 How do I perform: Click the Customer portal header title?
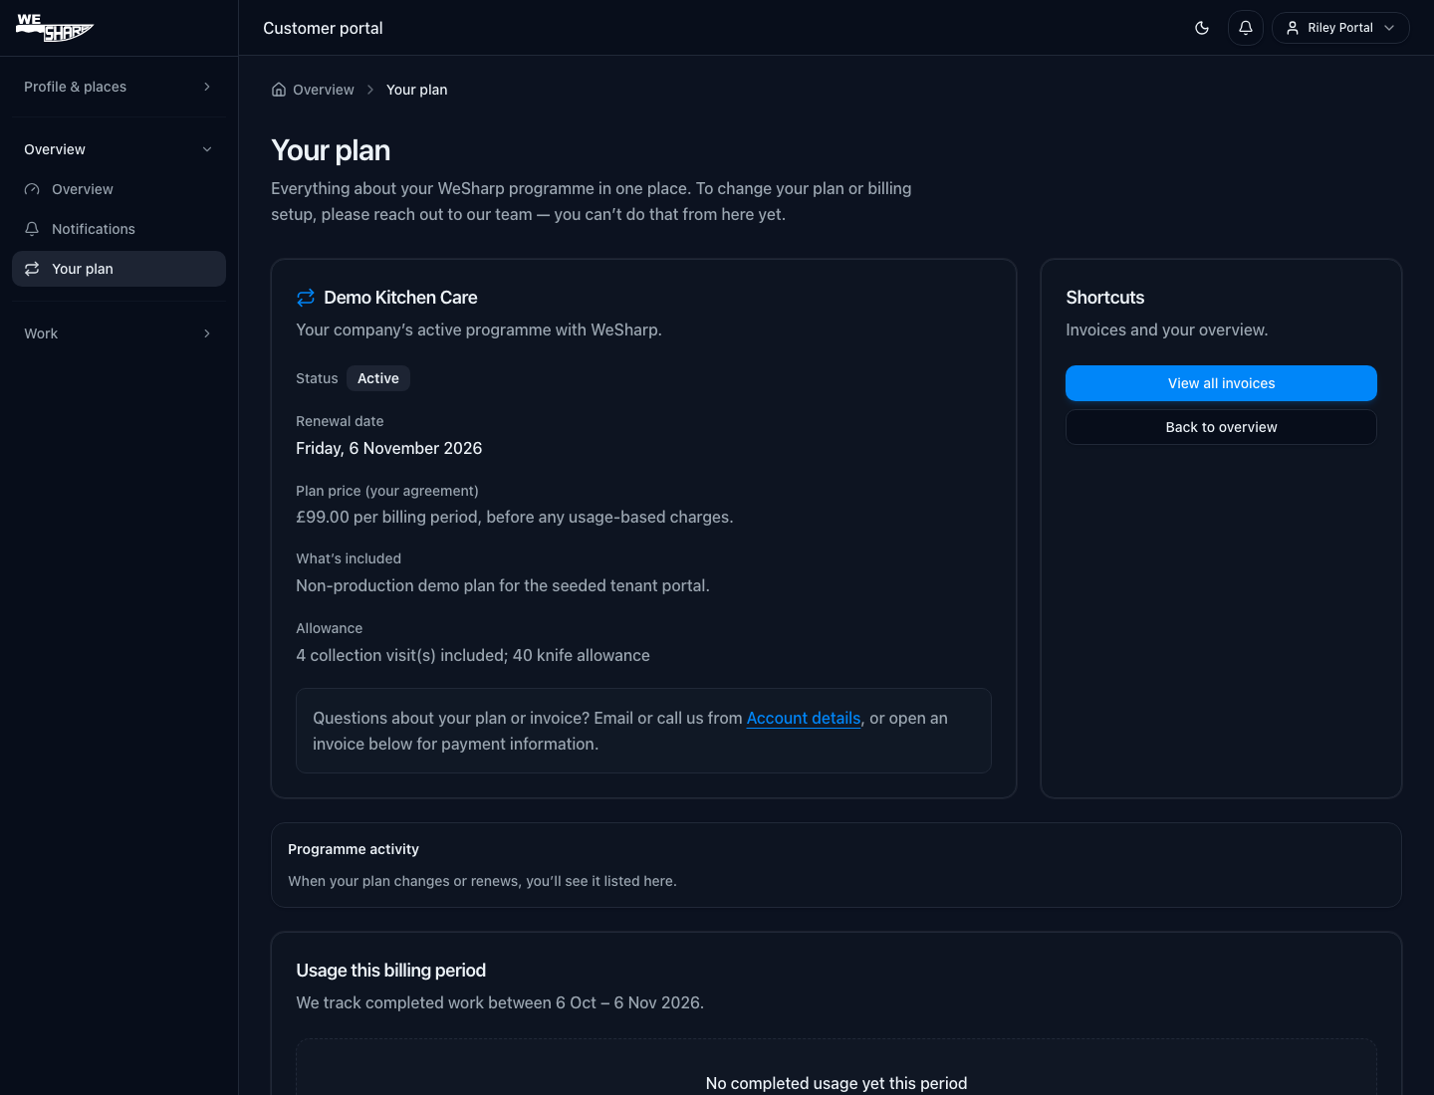point(323,28)
